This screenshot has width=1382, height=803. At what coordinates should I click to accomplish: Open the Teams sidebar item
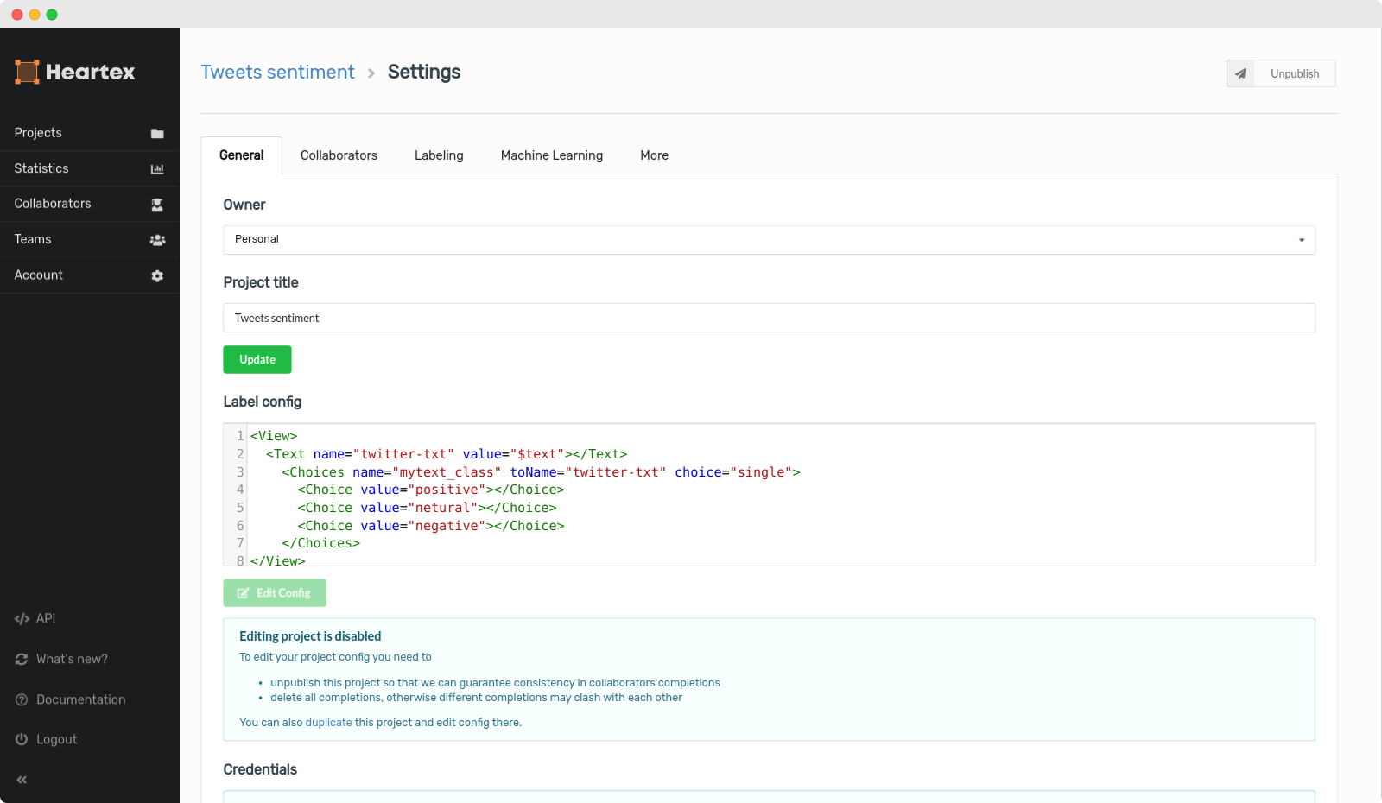tap(90, 239)
